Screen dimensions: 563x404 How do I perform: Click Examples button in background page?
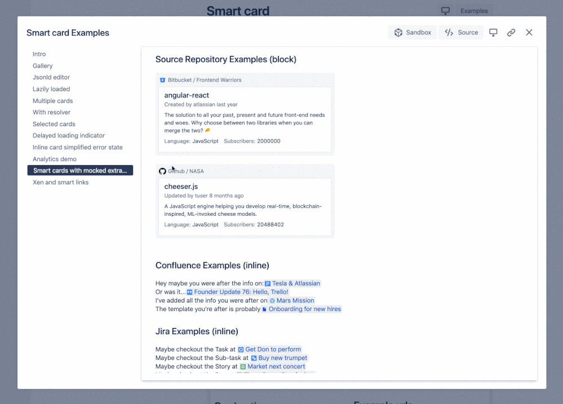click(473, 11)
